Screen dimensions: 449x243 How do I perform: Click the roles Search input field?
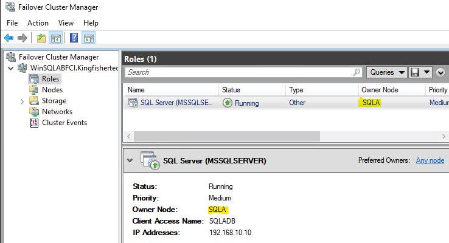coord(239,72)
